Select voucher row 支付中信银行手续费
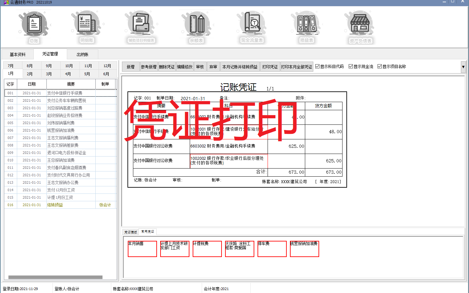This screenshot has height=293, width=469. pyautogui.click(x=60, y=93)
